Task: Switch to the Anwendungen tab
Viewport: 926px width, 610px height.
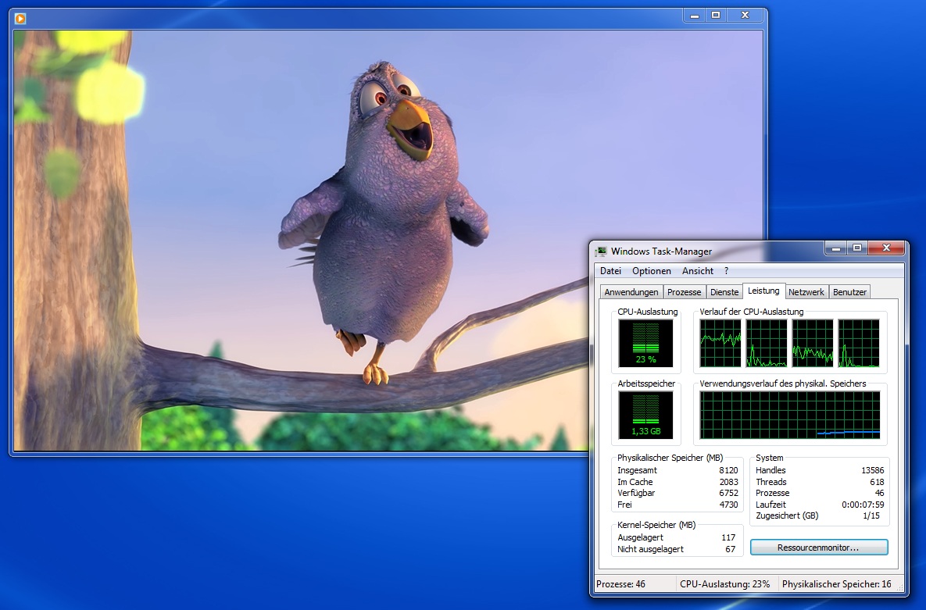Action: coord(631,292)
